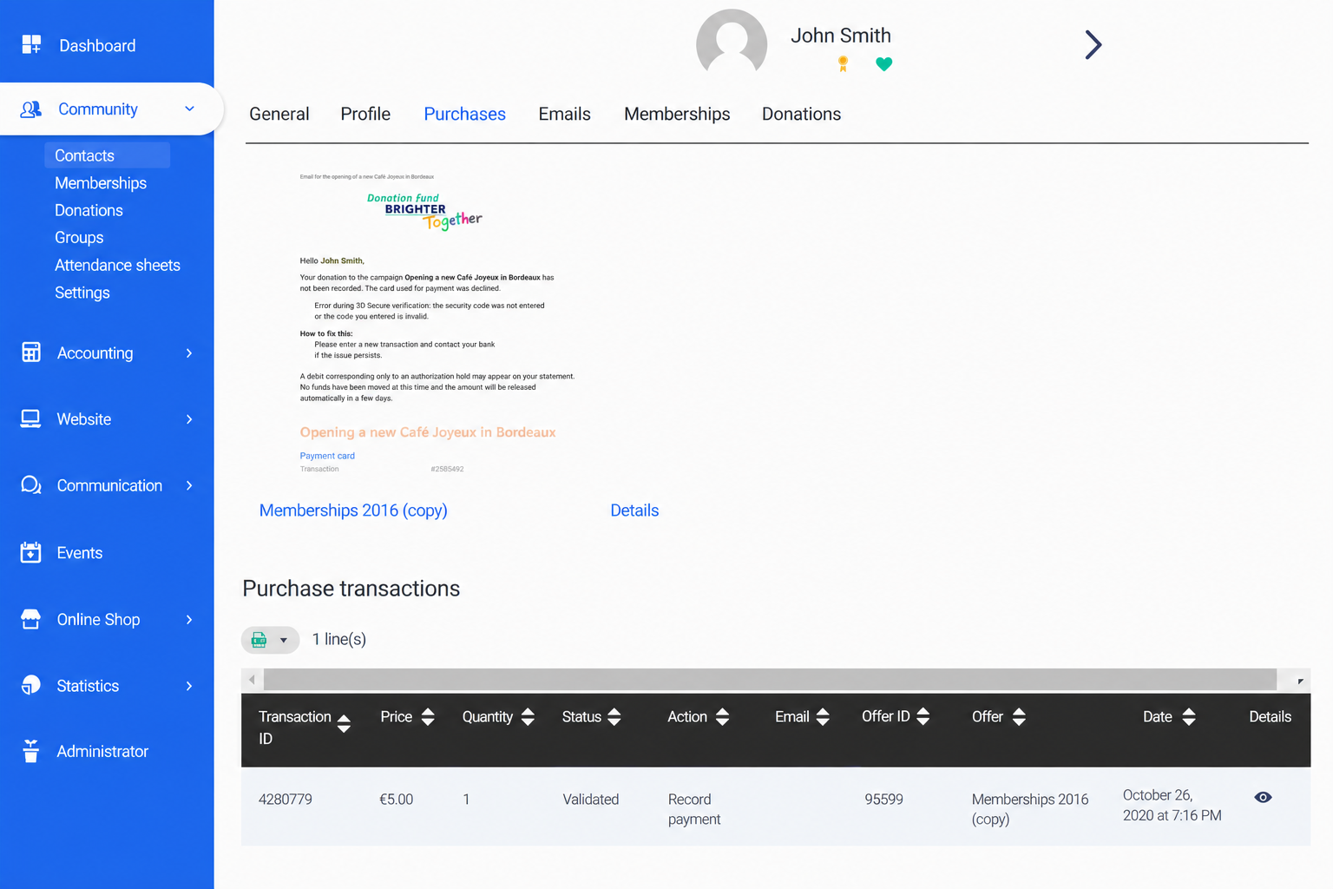Collapse the Community menu chevron
The image size is (1333, 889).
(x=189, y=109)
